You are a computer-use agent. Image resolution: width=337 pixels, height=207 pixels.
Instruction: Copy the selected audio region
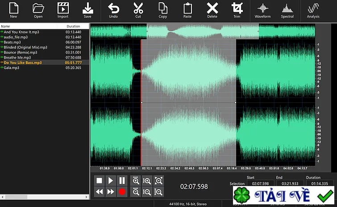[x=162, y=10]
